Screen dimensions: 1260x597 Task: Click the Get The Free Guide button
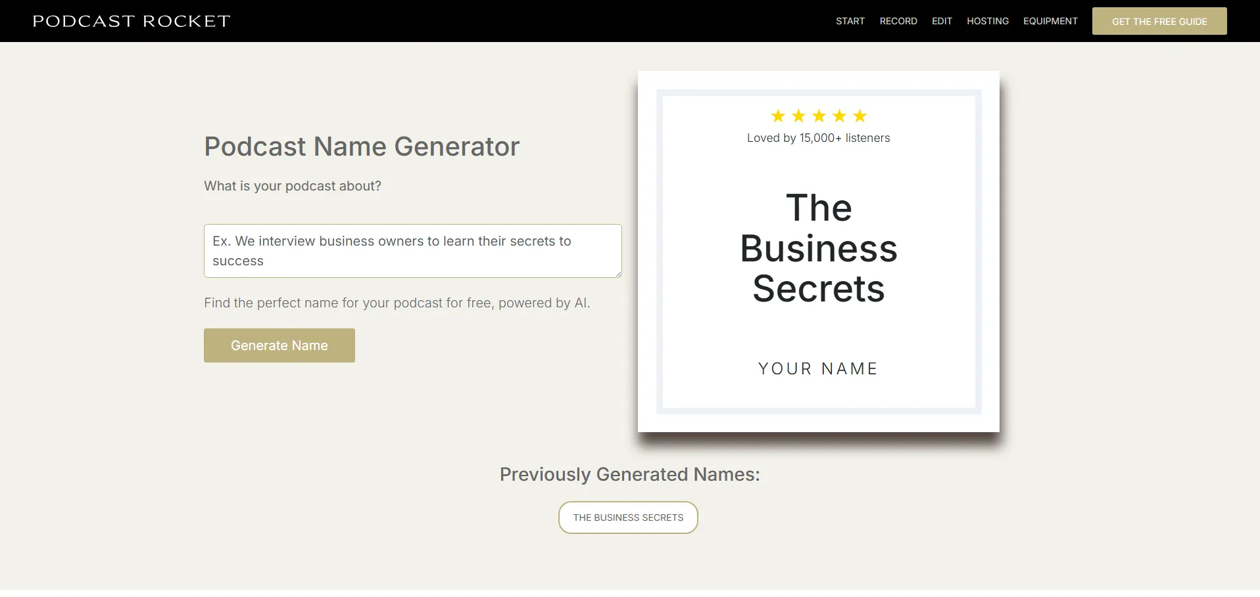point(1159,21)
